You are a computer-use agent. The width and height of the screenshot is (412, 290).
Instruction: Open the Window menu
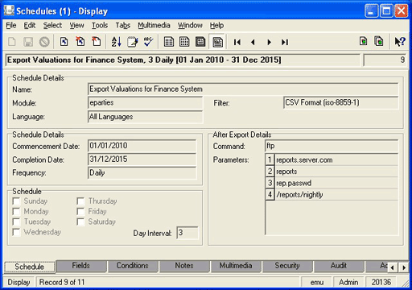[190, 25]
